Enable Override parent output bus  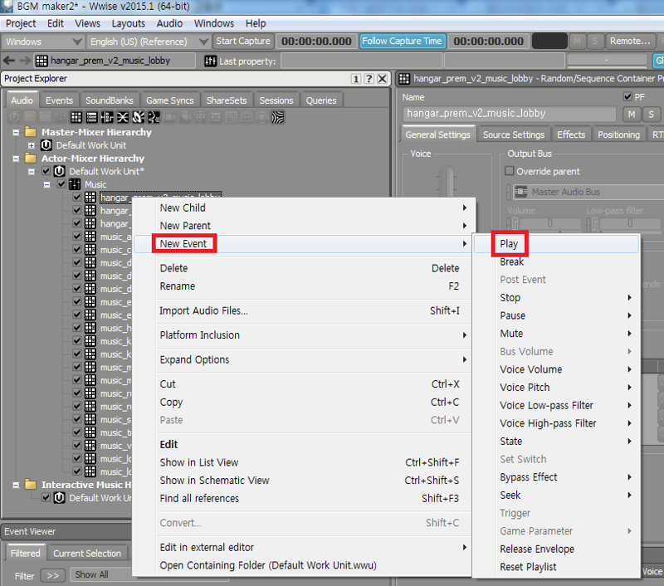coord(510,171)
